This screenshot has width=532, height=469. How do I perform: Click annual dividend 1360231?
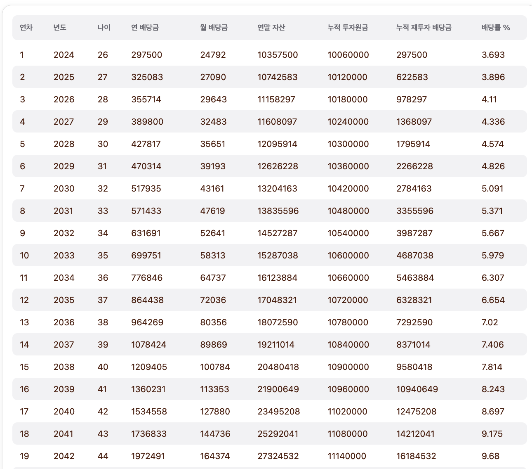148,389
